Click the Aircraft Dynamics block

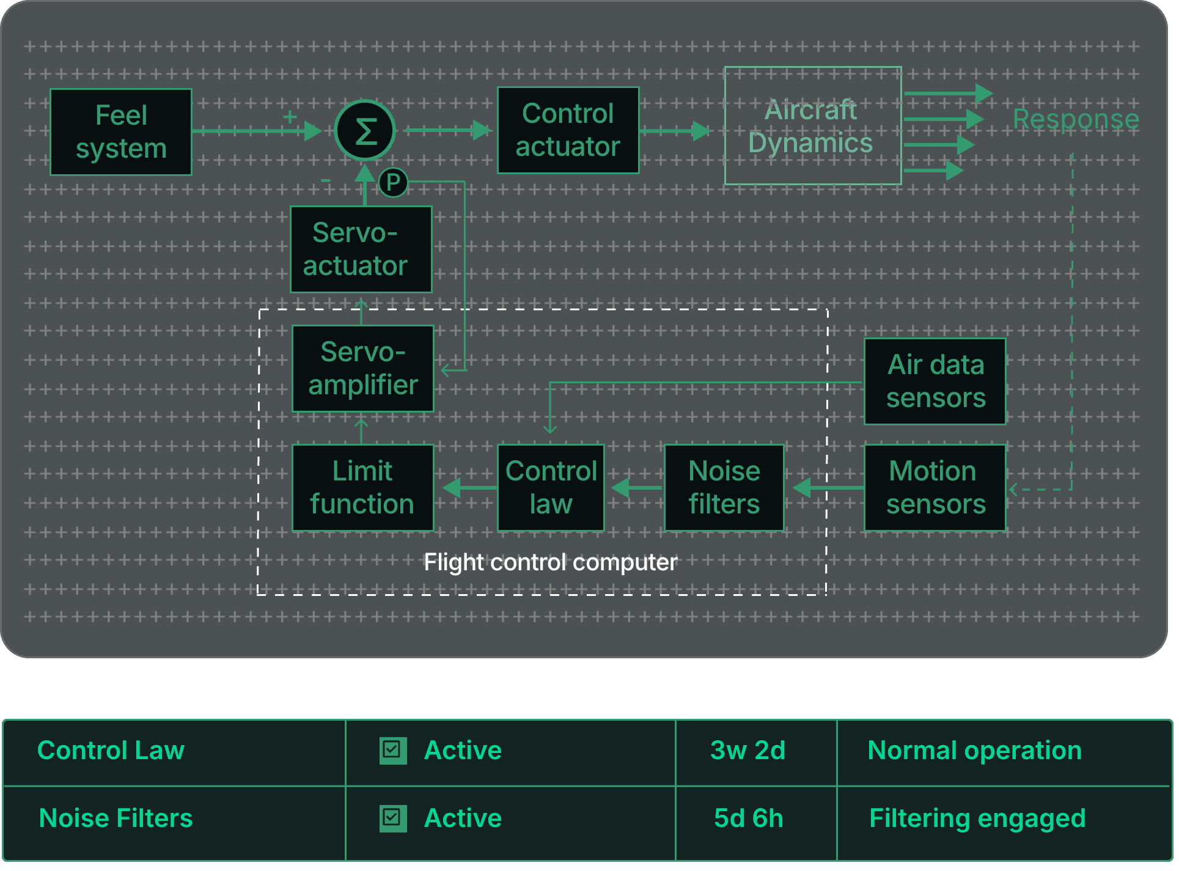pyautogui.click(x=812, y=126)
